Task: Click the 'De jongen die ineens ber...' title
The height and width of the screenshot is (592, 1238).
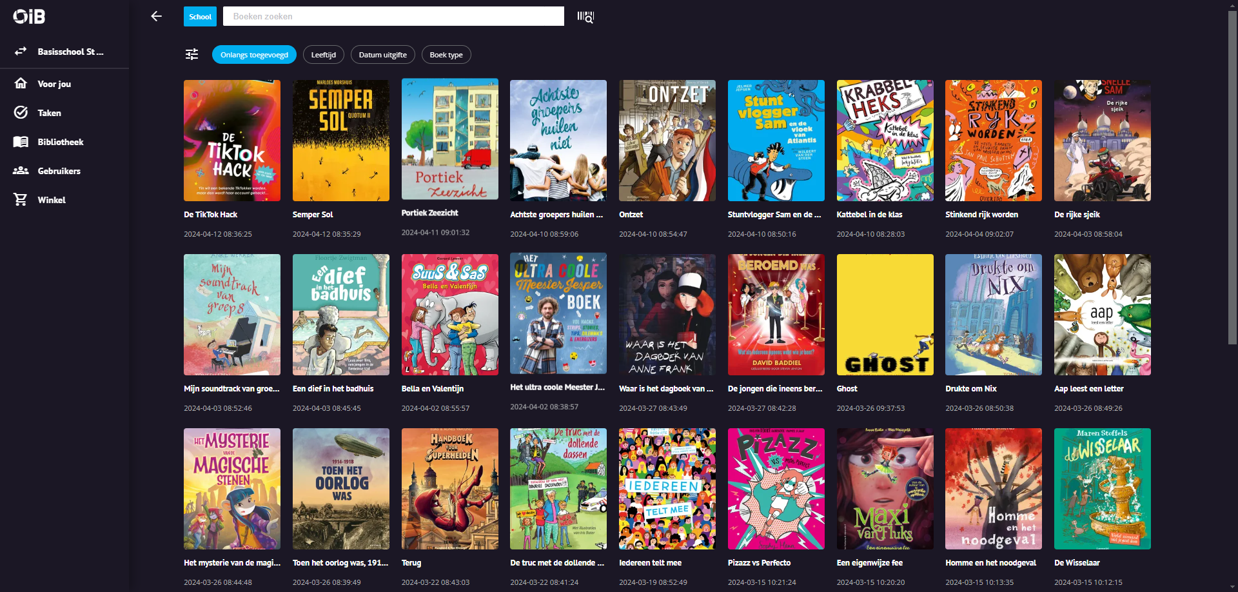Action: 775,389
